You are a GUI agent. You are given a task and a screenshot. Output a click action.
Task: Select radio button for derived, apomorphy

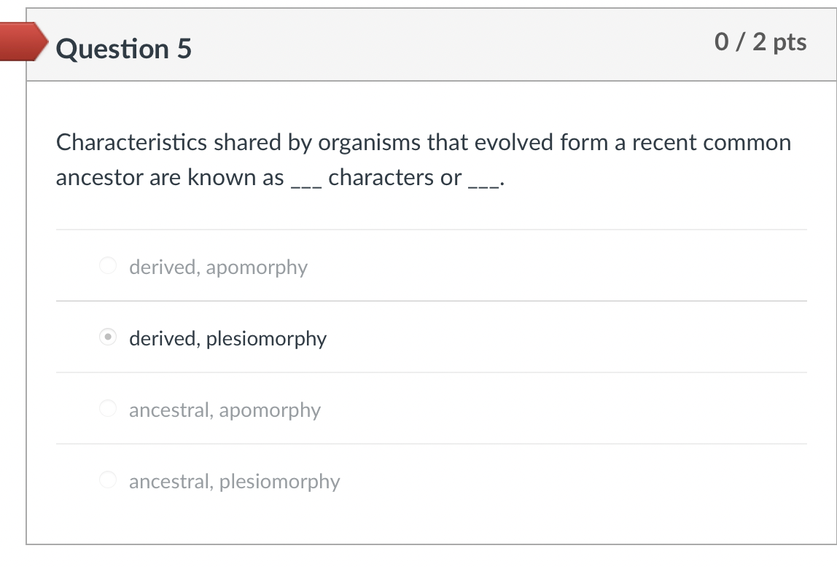107,266
